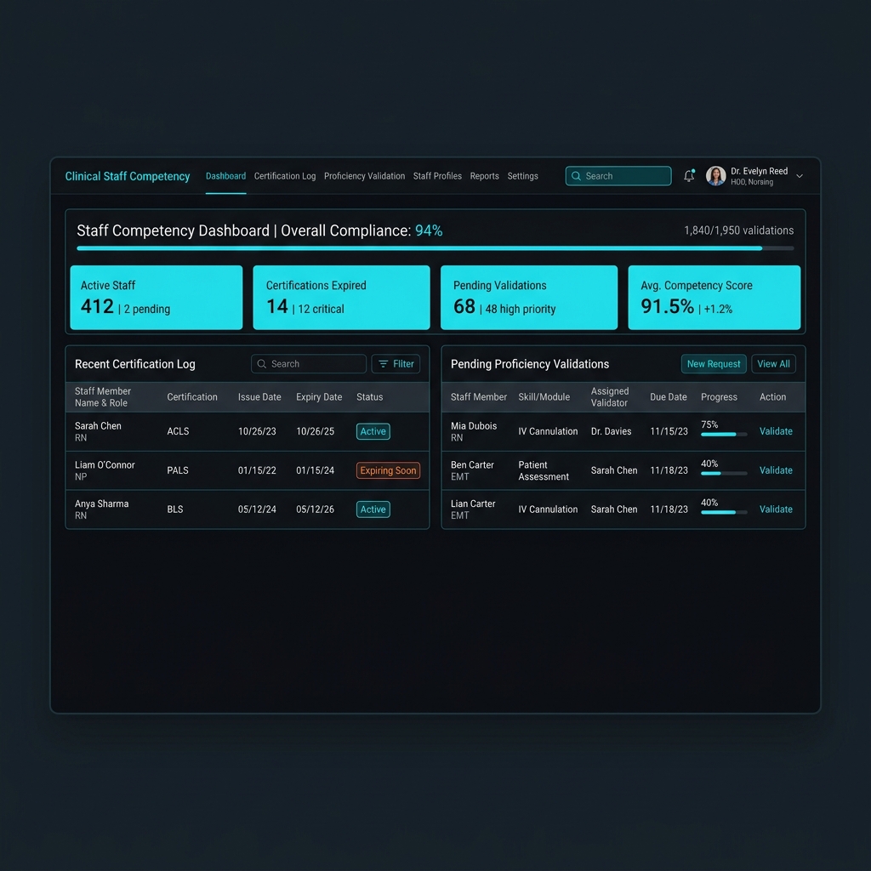Click the Status column header

tap(369, 396)
